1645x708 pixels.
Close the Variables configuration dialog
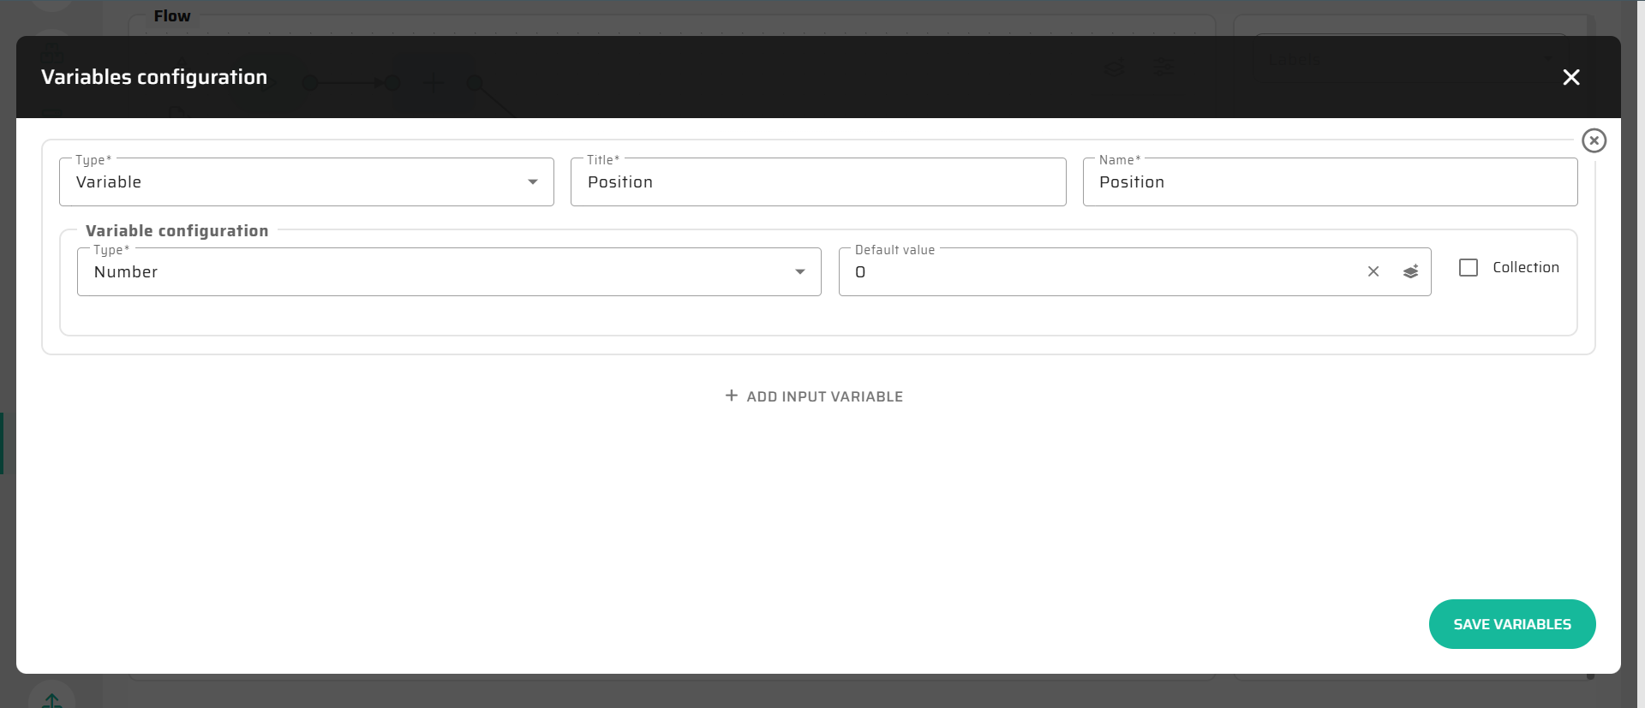coord(1570,77)
